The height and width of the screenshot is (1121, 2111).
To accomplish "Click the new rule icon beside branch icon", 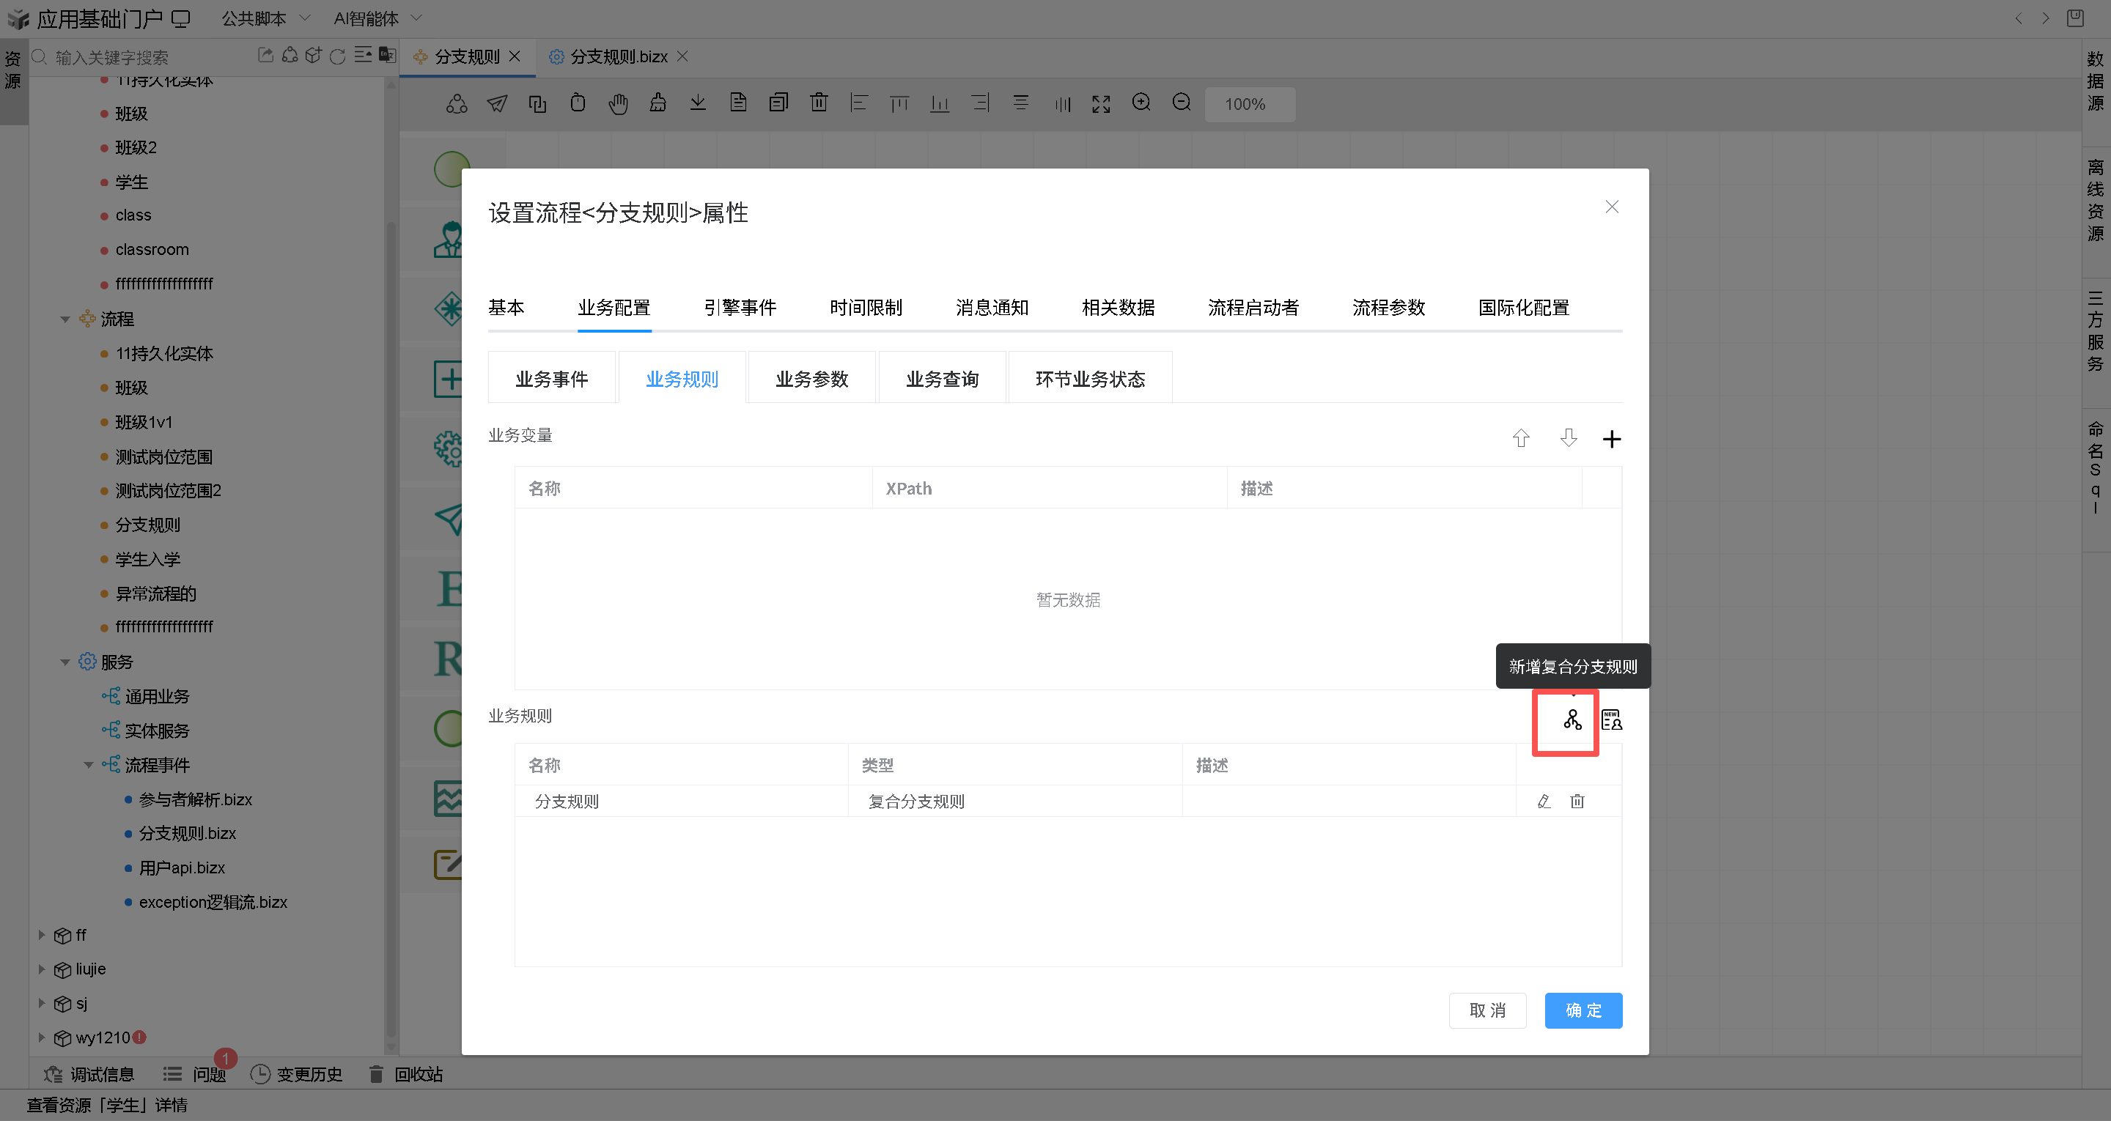I will (1610, 720).
